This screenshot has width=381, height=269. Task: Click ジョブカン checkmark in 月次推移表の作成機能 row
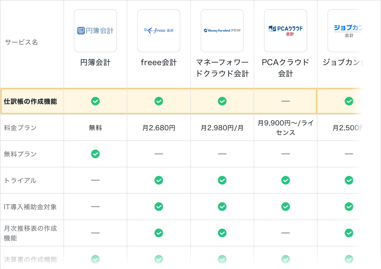[x=349, y=233]
